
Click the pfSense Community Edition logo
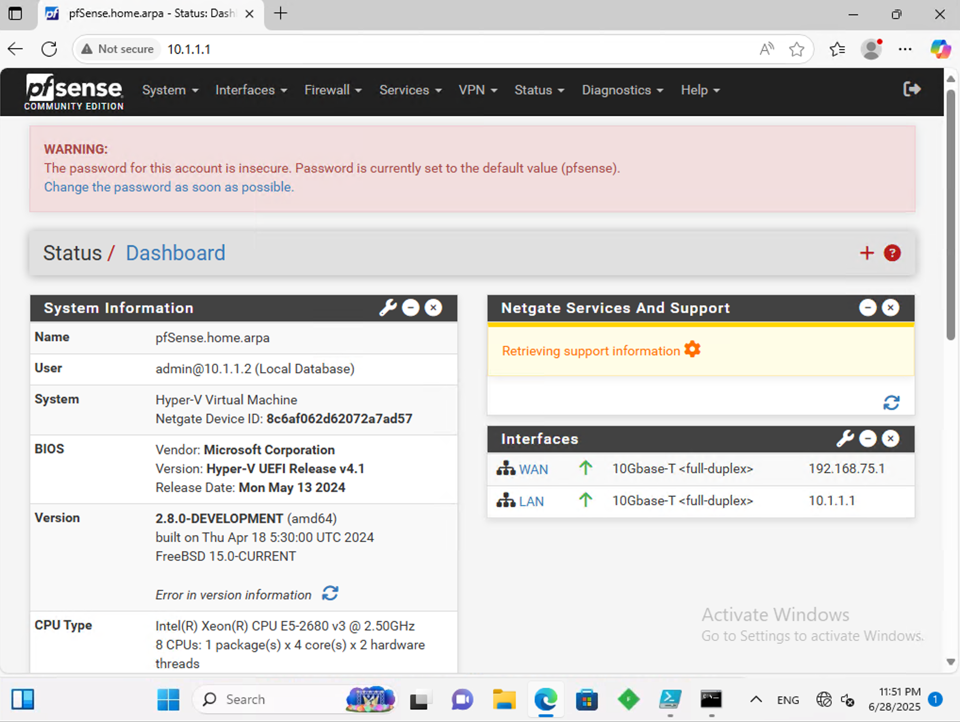(x=74, y=92)
